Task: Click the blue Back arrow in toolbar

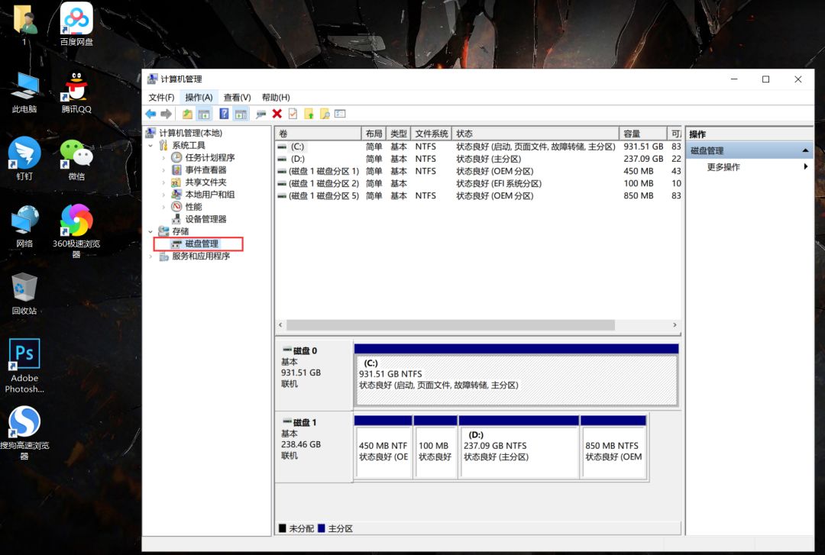Action: pyautogui.click(x=150, y=114)
